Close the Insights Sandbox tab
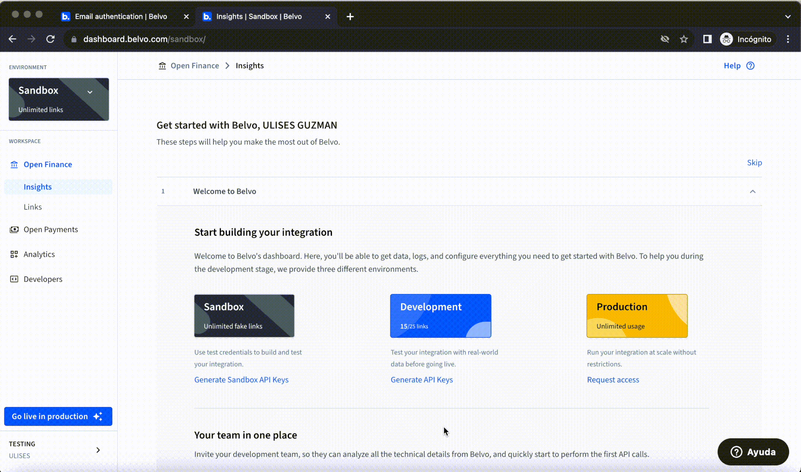 click(328, 17)
